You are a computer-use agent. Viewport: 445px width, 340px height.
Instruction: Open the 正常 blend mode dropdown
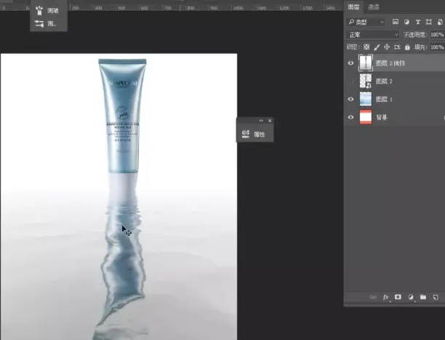tap(373, 35)
